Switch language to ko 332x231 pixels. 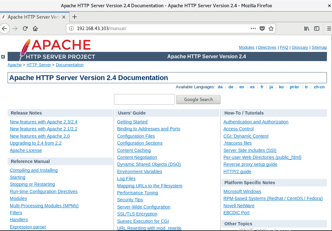click(x=281, y=87)
